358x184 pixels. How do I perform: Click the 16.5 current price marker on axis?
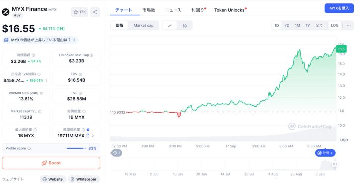[341, 49]
